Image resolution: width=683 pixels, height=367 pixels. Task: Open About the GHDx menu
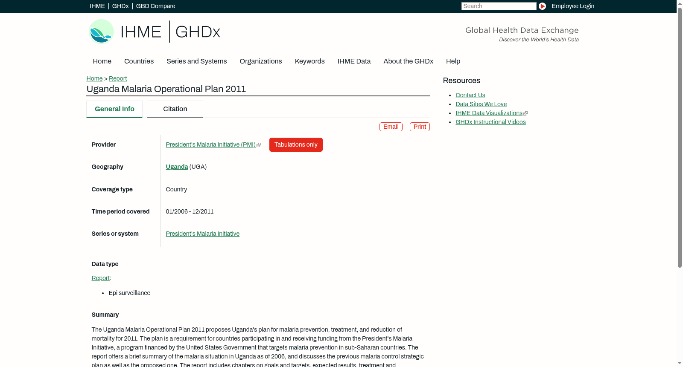(409, 61)
